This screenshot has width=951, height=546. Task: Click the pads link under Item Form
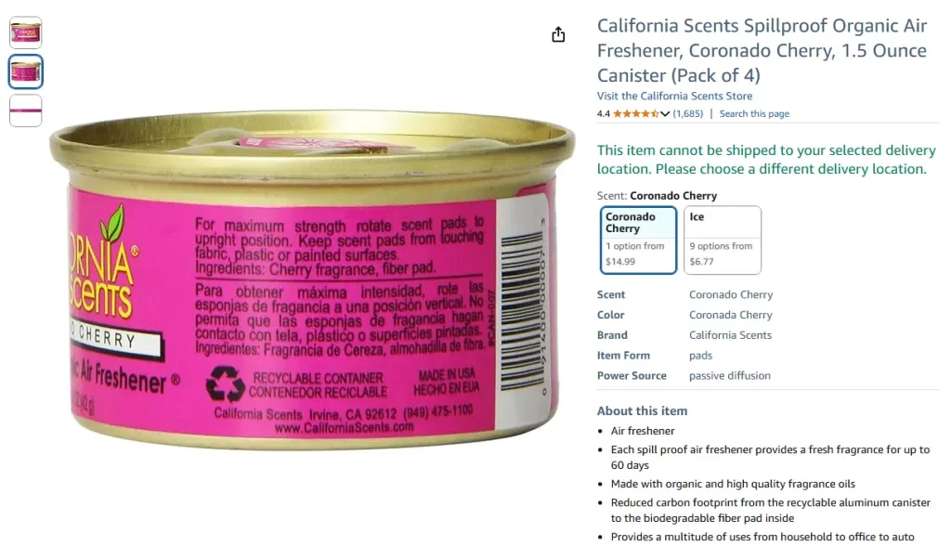[700, 355]
